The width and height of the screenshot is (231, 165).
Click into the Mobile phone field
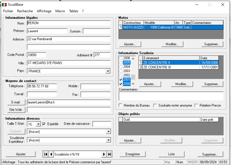[95, 87]
